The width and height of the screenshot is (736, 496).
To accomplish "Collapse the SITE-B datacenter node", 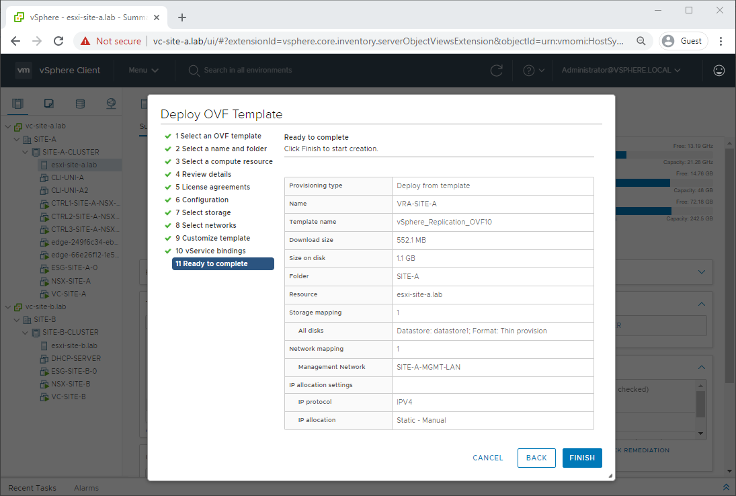I will click(17, 319).
